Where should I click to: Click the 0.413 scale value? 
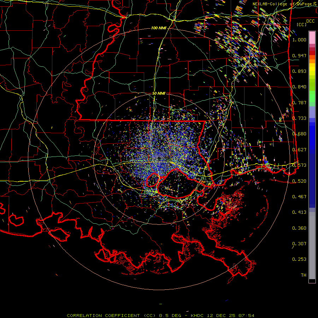[299, 212]
